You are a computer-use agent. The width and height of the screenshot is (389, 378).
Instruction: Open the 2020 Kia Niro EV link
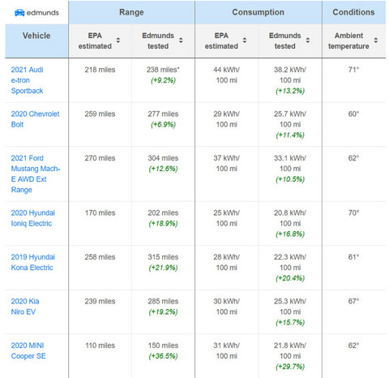[25, 307]
